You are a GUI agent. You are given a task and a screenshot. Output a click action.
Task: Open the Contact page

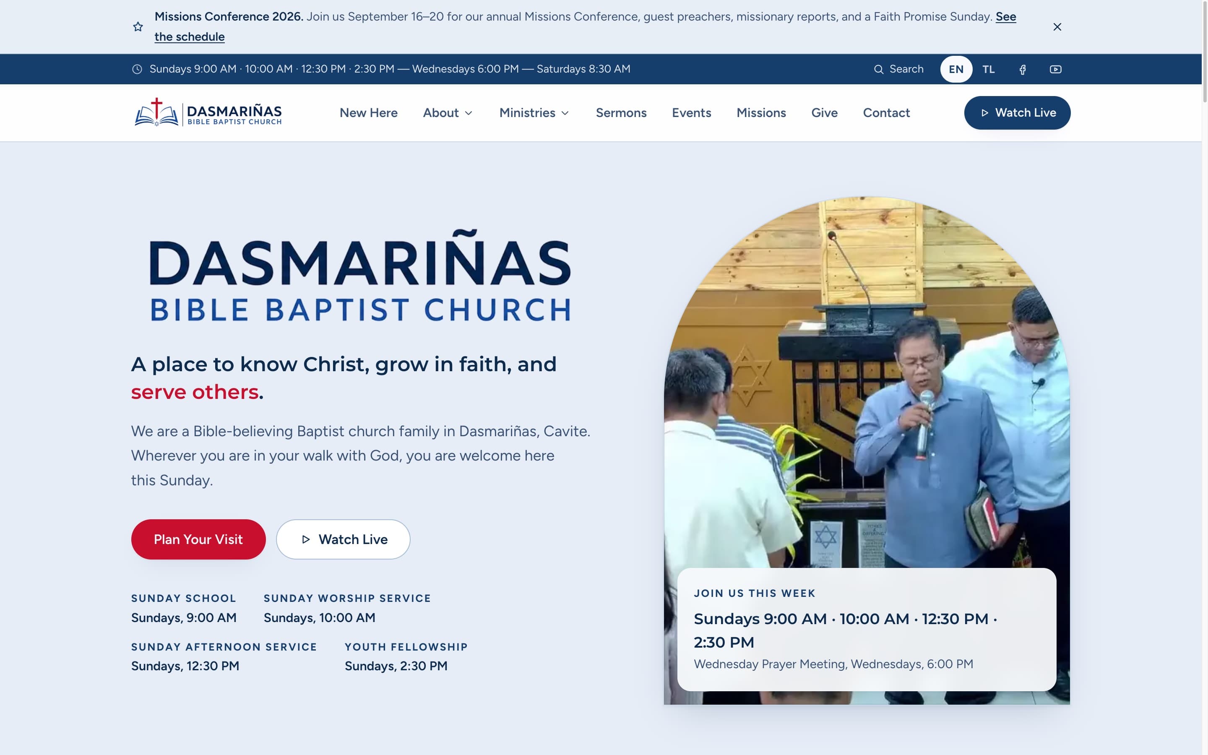(886, 113)
